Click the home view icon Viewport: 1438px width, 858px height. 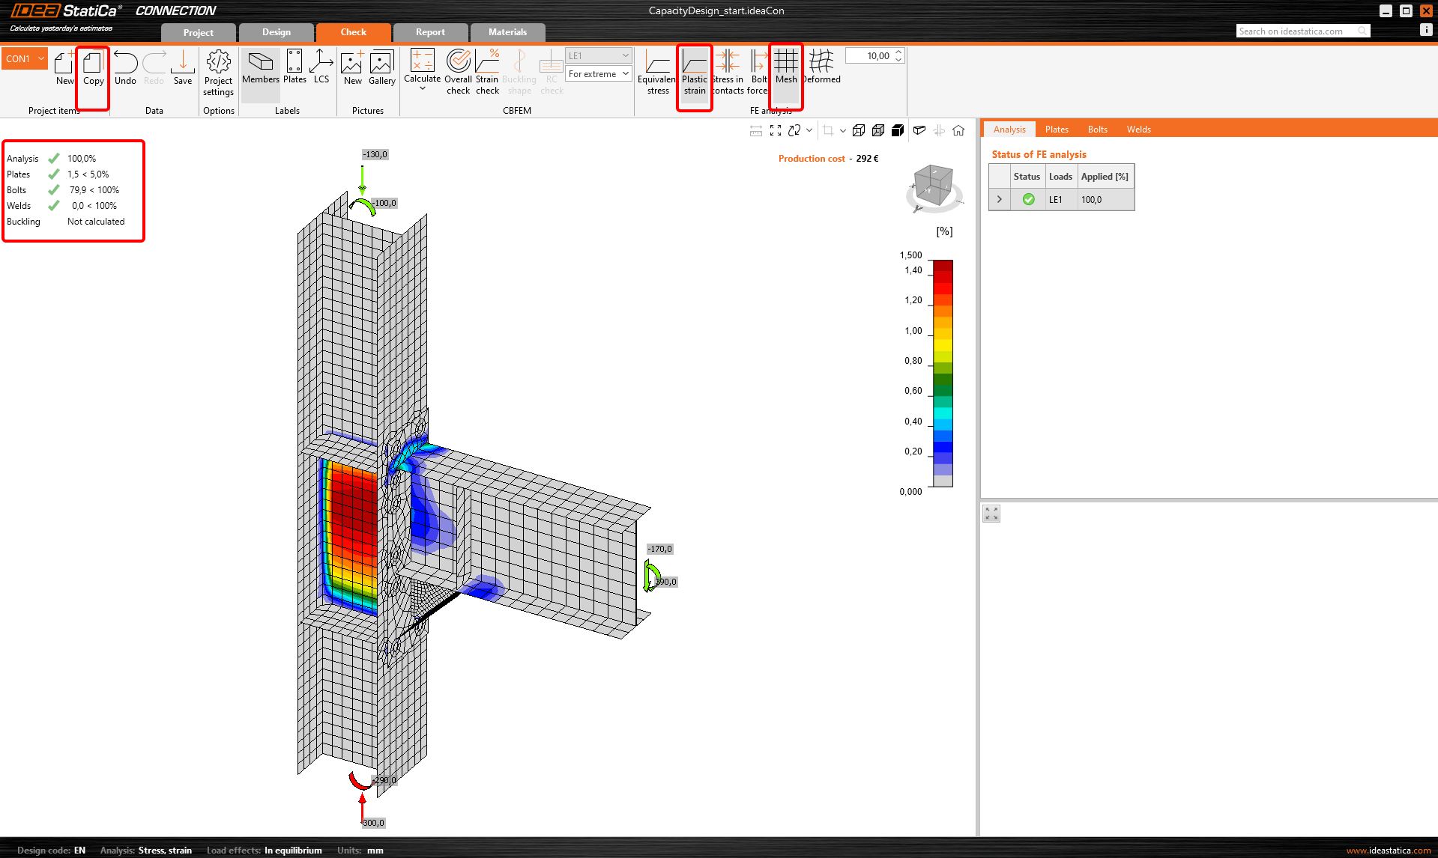(x=958, y=130)
